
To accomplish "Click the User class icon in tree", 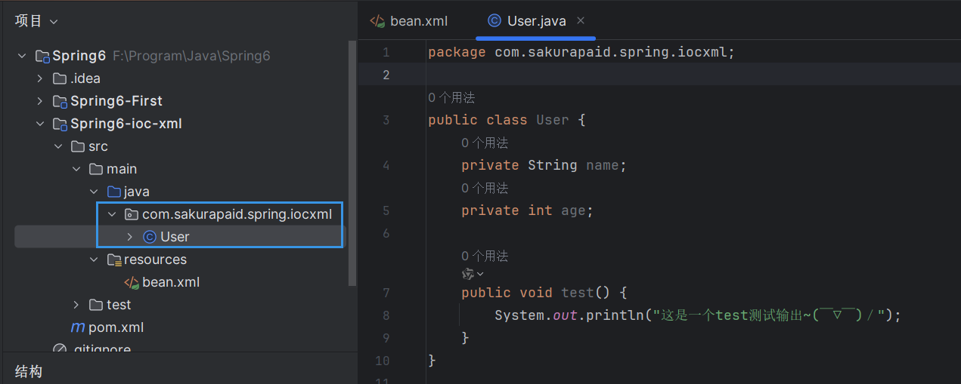I will click(150, 237).
